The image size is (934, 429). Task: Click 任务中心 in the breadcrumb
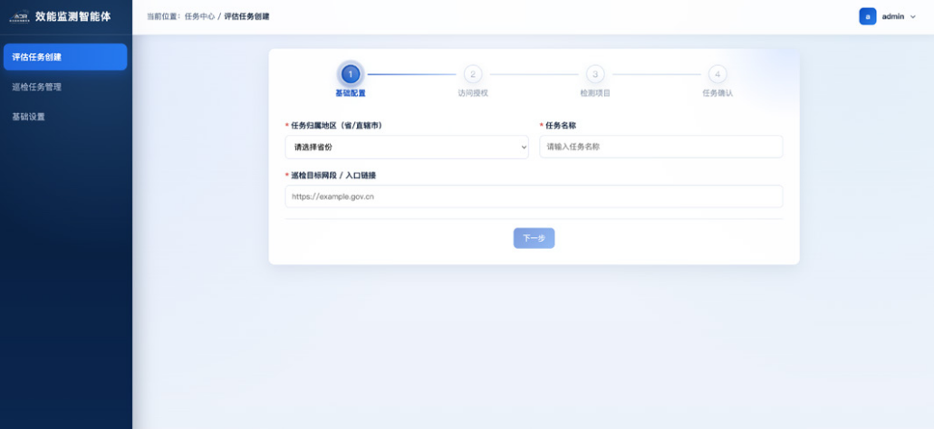199,16
